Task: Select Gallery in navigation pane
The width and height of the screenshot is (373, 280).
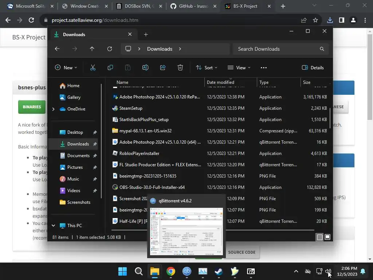Action: tap(74, 97)
